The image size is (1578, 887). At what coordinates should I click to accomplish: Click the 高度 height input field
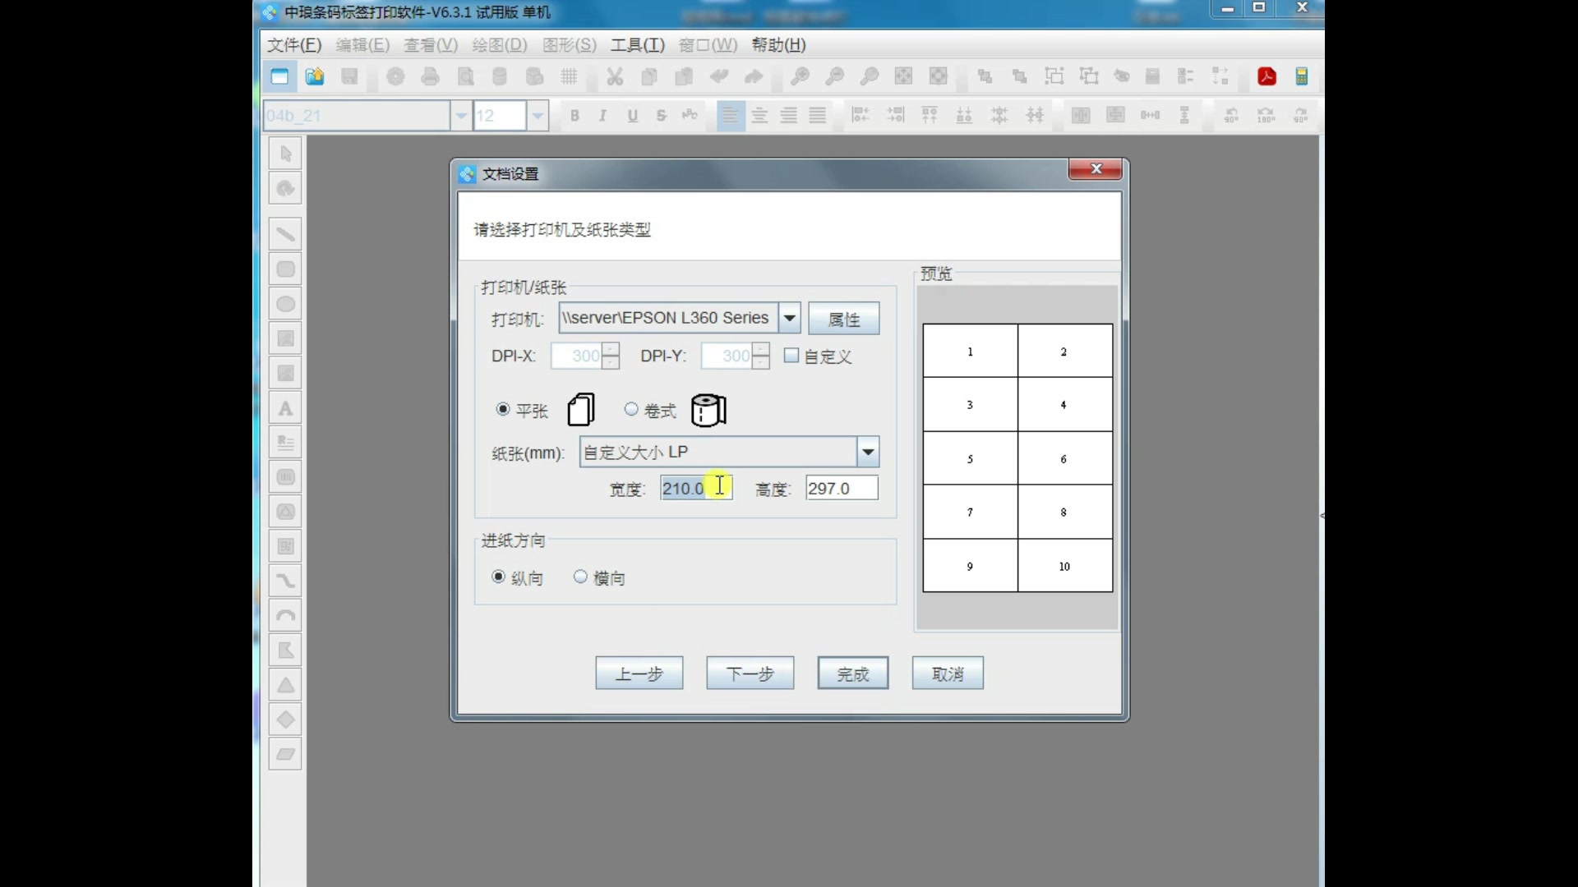pyautogui.click(x=841, y=488)
